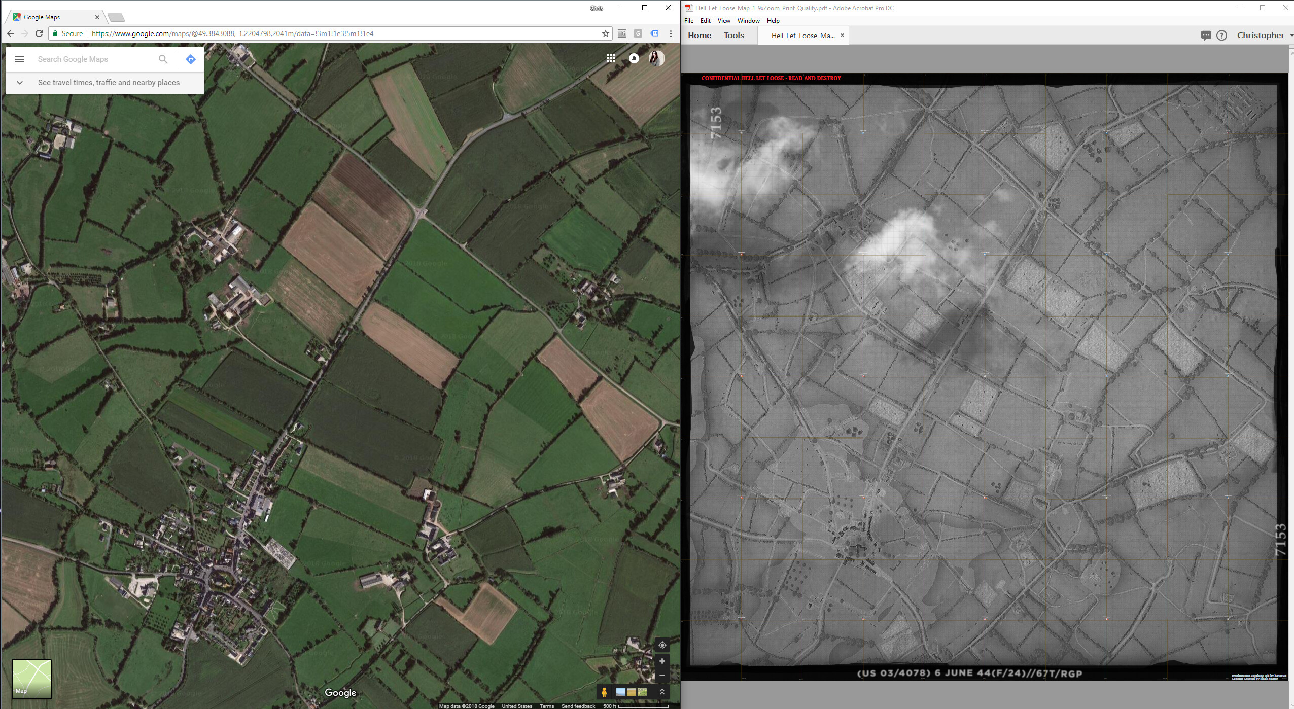Bookmark this page with star icon

pos(605,33)
